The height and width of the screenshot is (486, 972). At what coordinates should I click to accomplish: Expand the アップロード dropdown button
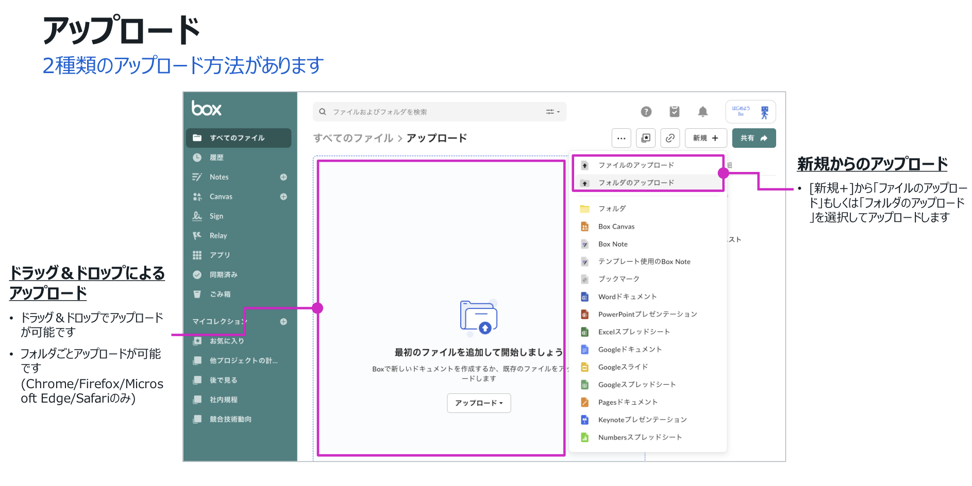[479, 403]
